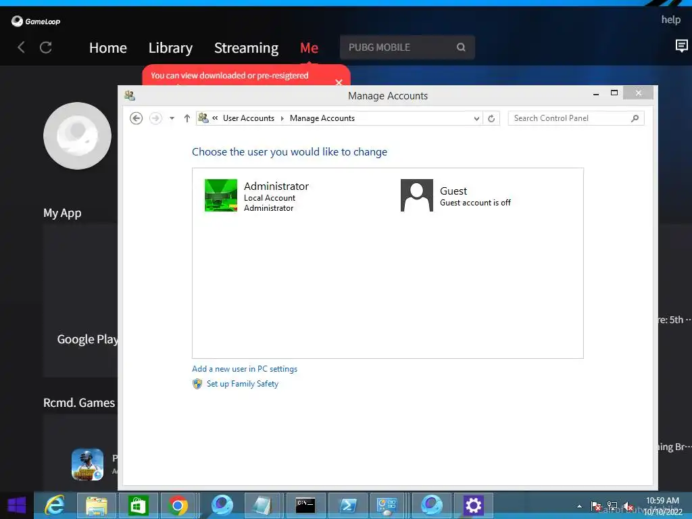Screen dimensions: 692x519
Task: Click the Manage Accounts breadcrumb
Action: pos(322,118)
